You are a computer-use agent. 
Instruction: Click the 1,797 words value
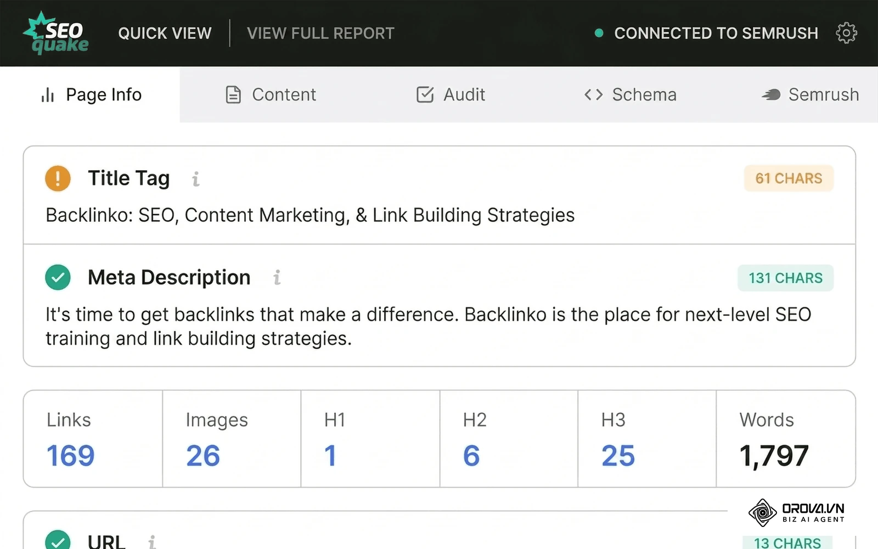pyautogui.click(x=774, y=456)
